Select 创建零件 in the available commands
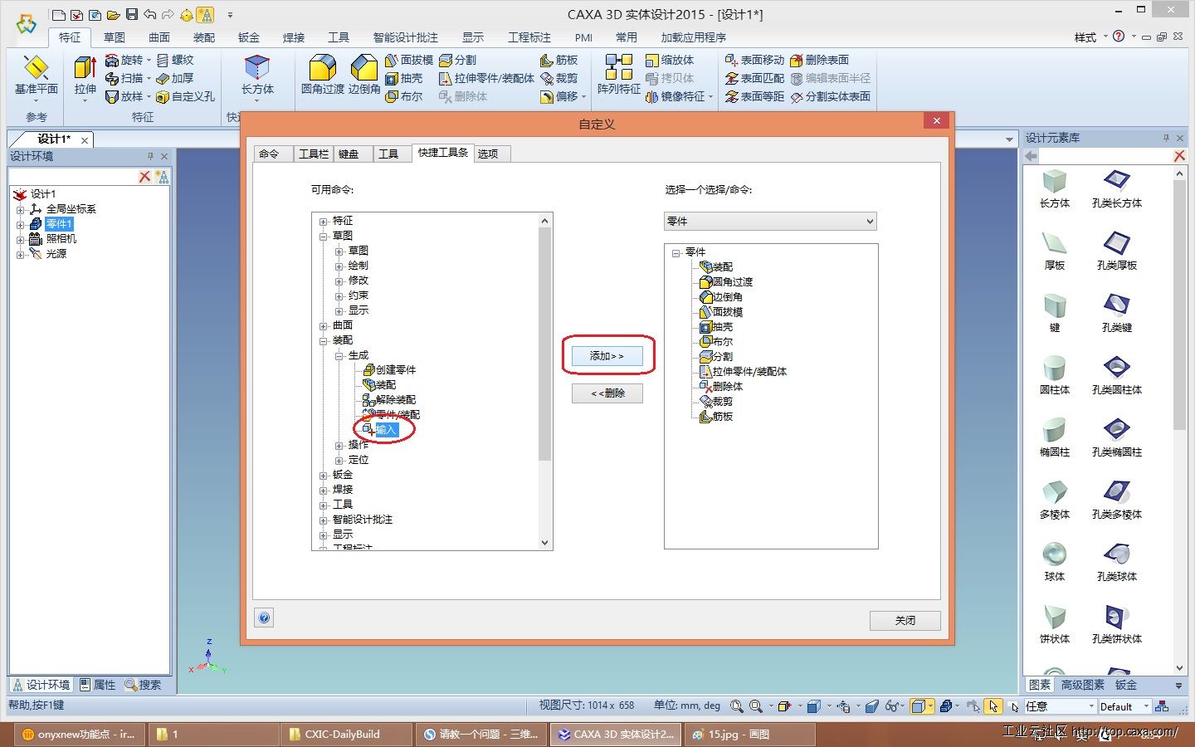 tap(389, 370)
